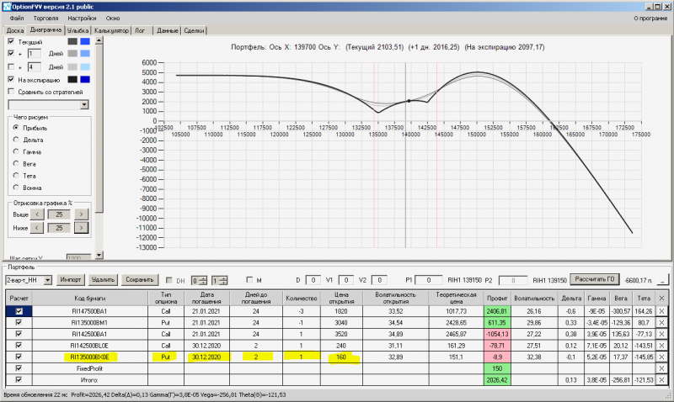Switch to the Калькулятор tab
The height and width of the screenshot is (402, 674).
point(111,30)
